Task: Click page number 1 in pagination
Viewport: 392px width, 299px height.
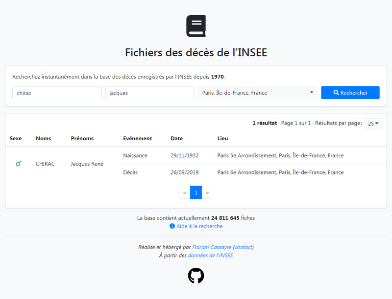Action: pos(196,192)
